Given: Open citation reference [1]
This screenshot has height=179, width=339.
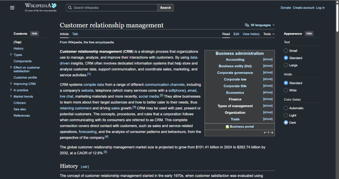Looking at the screenshot, I should click(x=89, y=74).
